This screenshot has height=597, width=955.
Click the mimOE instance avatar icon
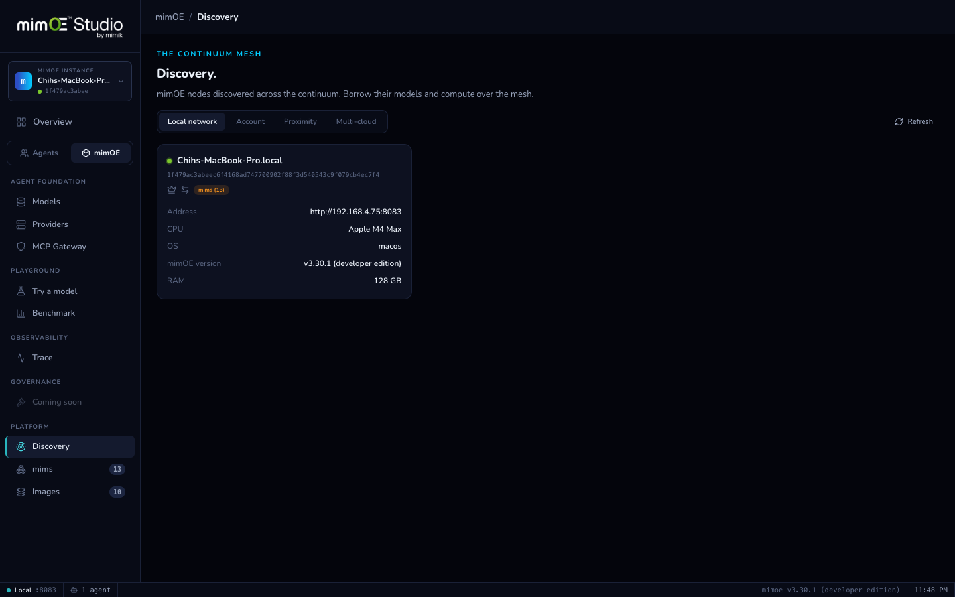[23, 81]
